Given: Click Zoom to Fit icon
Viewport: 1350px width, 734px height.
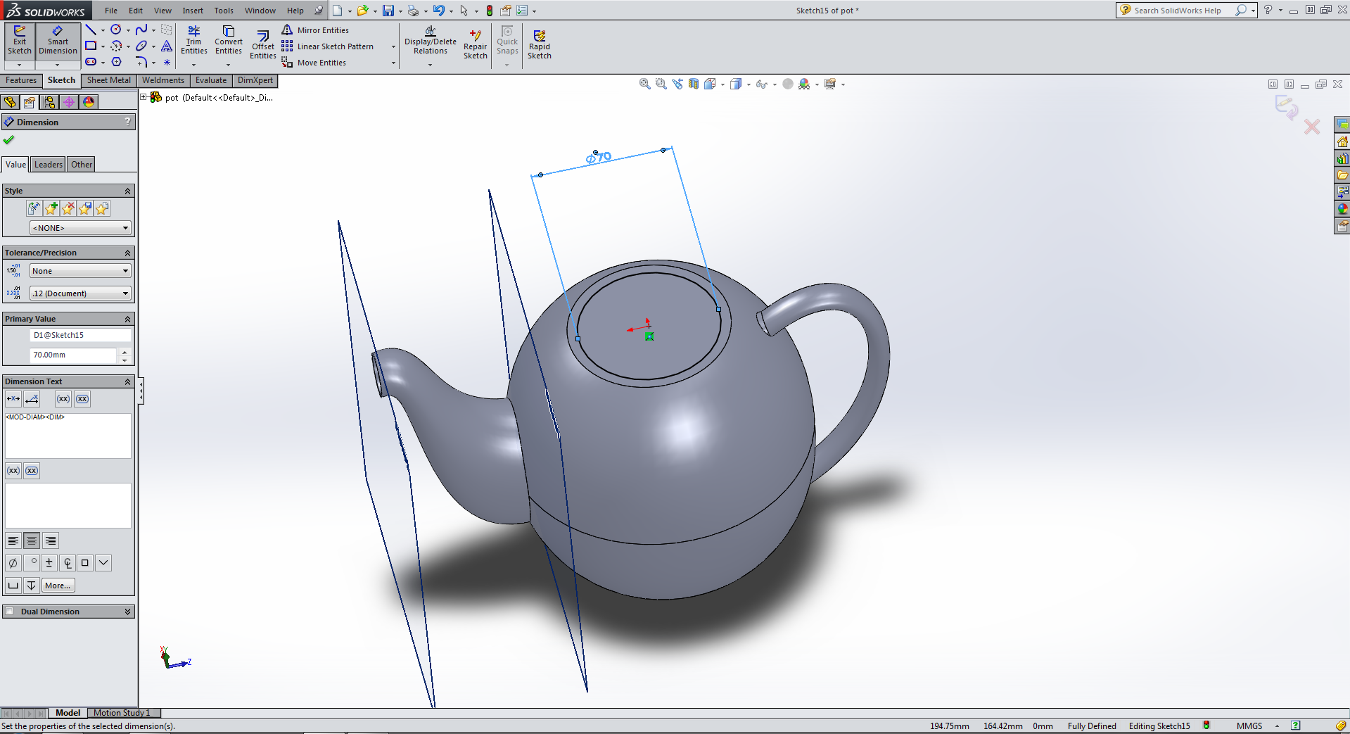Looking at the screenshot, I should (x=644, y=84).
